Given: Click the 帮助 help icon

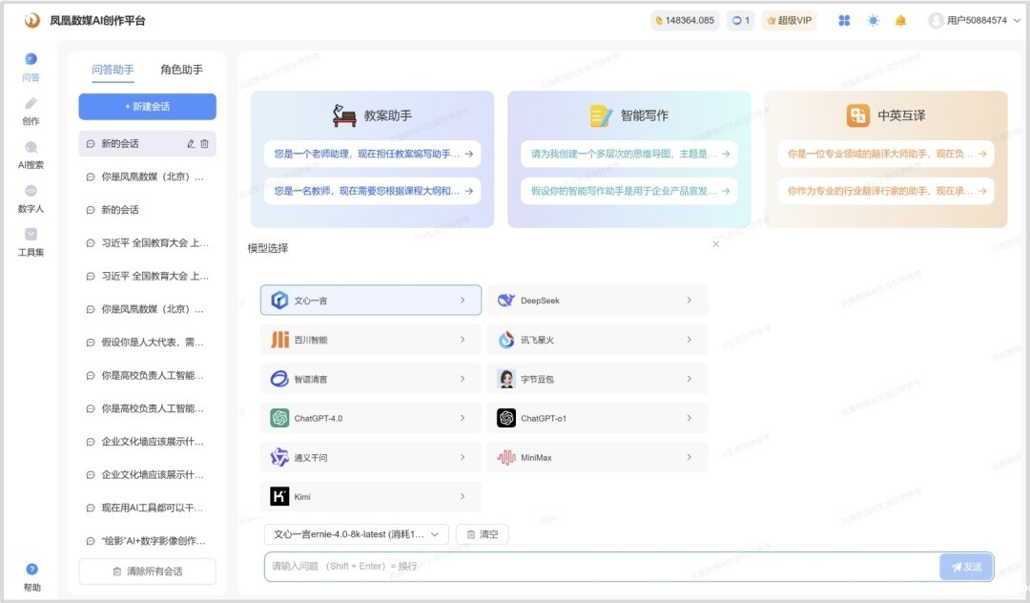Looking at the screenshot, I should pyautogui.click(x=31, y=569).
